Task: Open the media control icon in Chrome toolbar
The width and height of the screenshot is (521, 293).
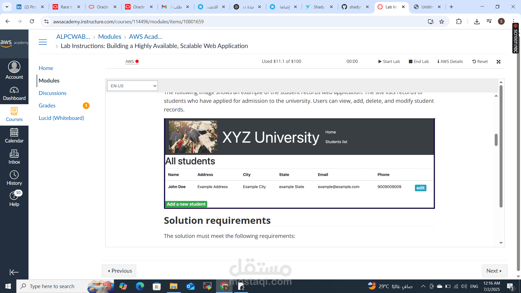Action: 489,21
